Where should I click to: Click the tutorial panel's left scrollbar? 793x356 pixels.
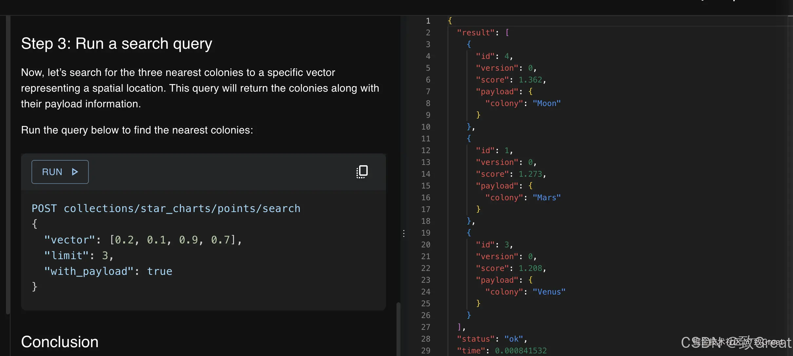coord(8,164)
